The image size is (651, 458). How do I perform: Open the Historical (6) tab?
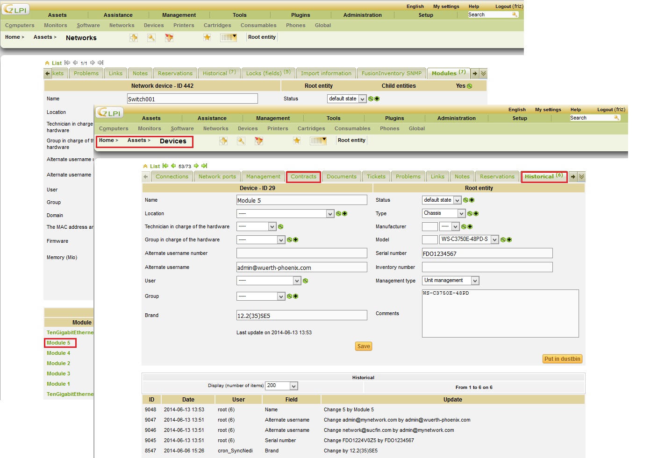point(544,176)
